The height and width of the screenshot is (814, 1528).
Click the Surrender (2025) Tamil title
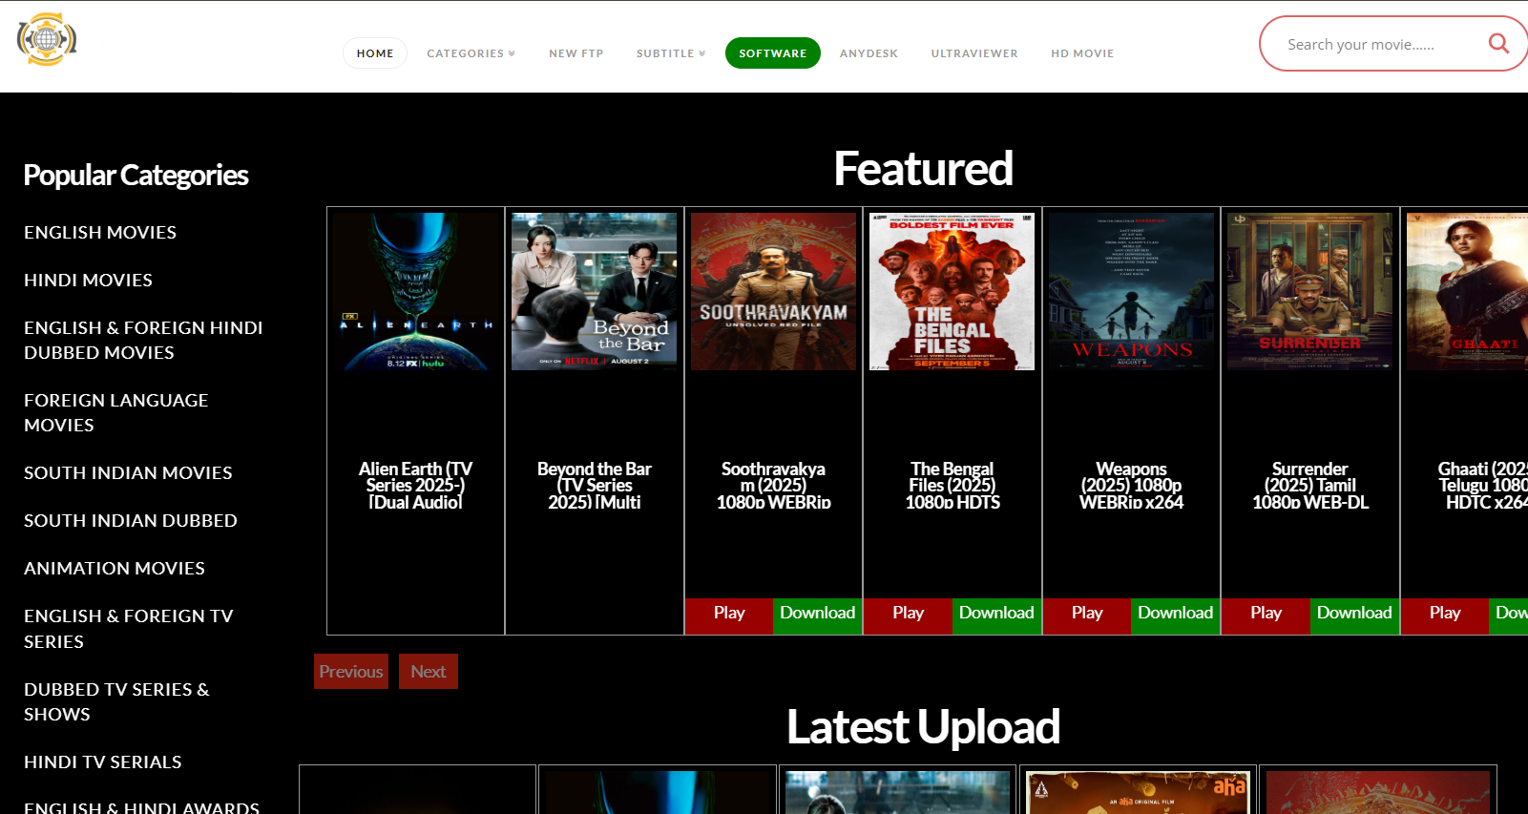coord(1309,486)
